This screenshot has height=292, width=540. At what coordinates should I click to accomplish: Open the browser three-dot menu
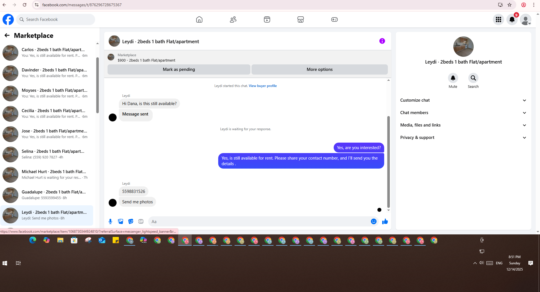point(534,5)
